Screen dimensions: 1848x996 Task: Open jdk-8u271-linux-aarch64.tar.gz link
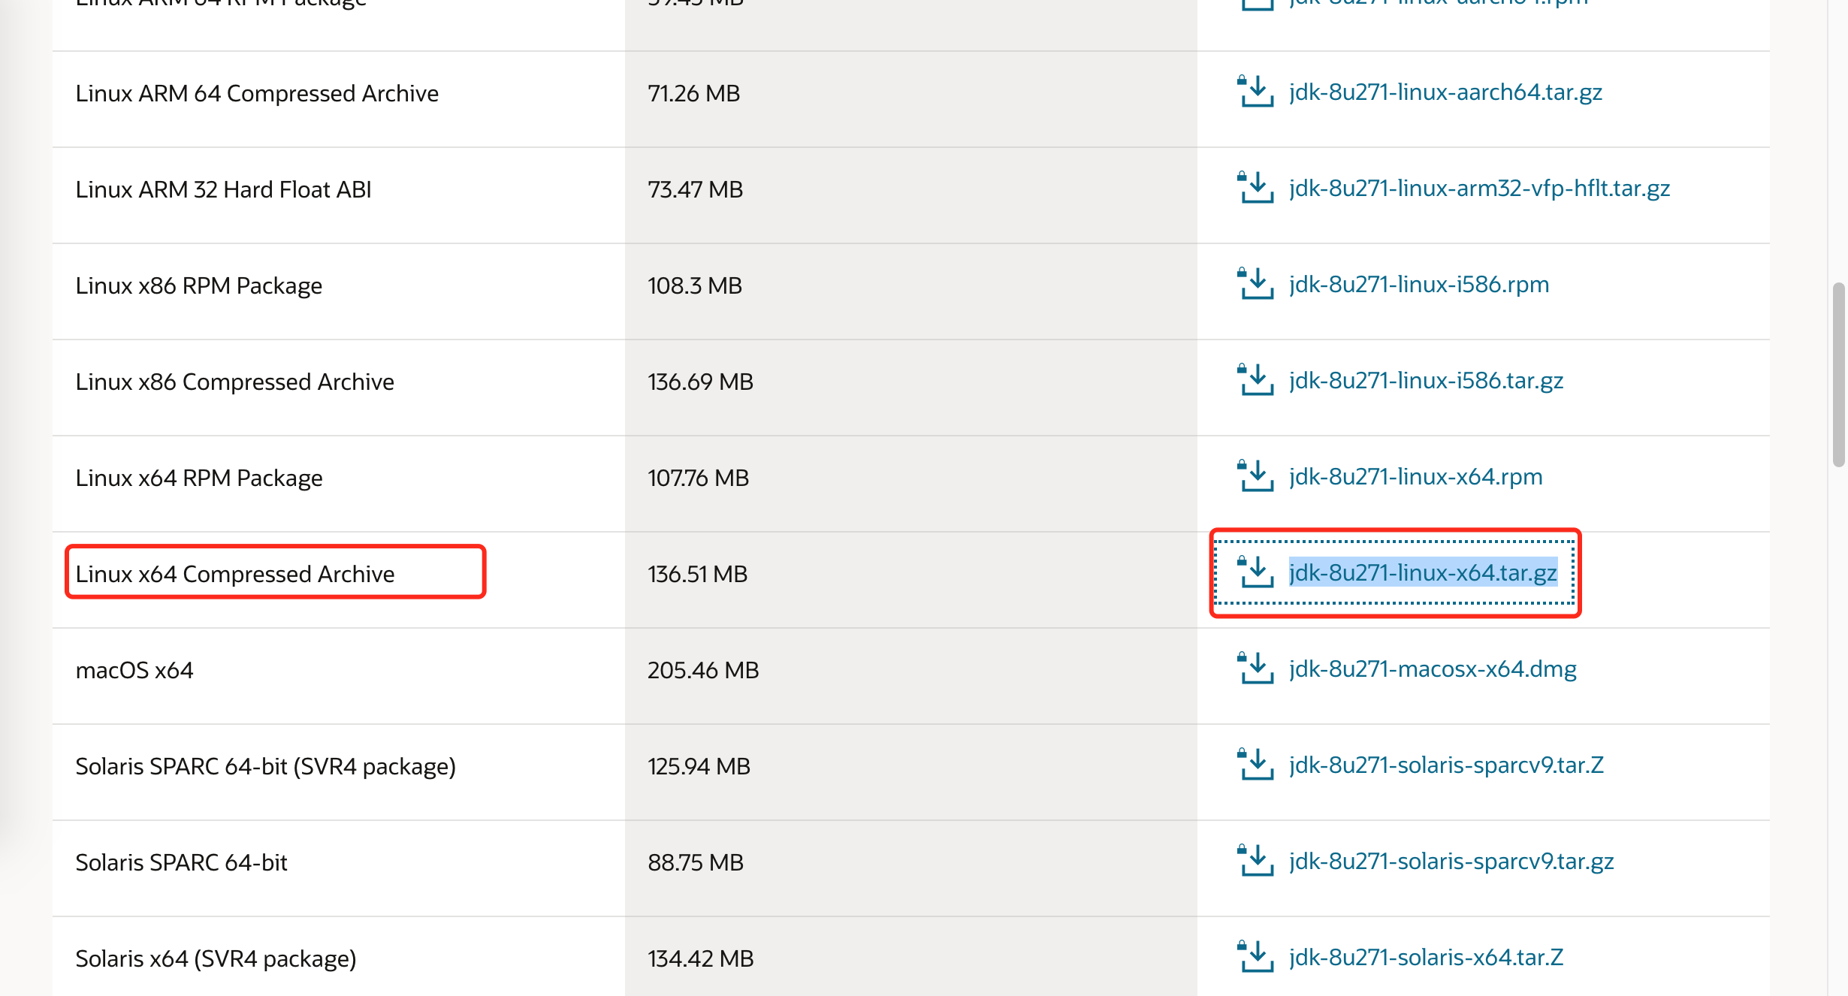click(1445, 92)
